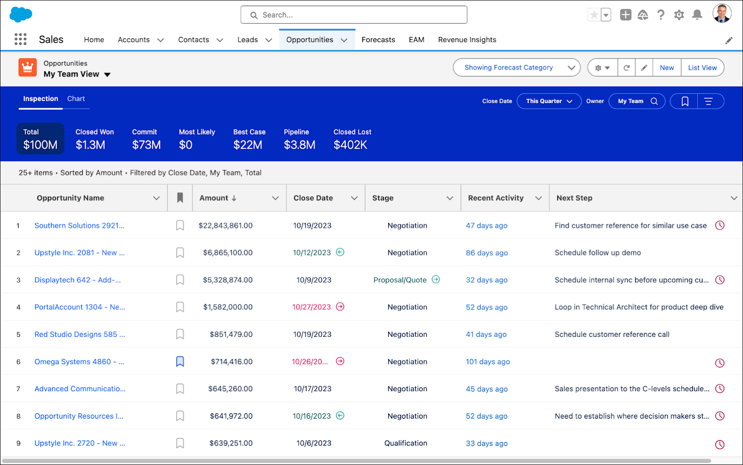
Task: Click the refresh list icon
Action: coord(626,68)
